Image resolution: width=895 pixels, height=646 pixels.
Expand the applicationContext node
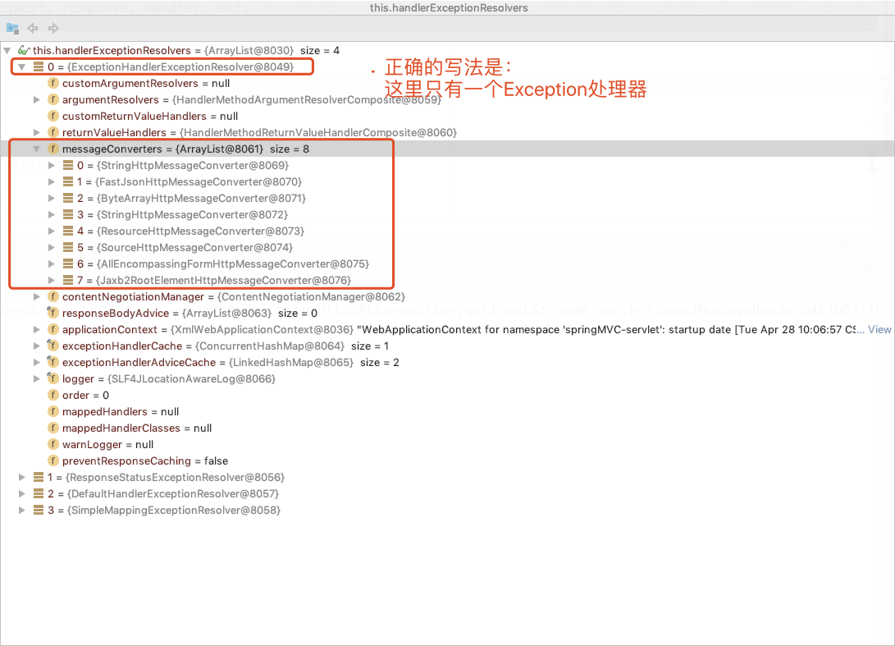[x=36, y=329]
